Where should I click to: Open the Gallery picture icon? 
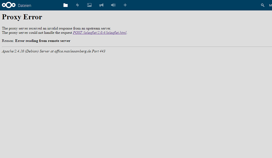click(x=89, y=5)
